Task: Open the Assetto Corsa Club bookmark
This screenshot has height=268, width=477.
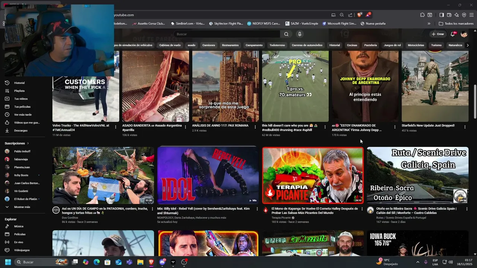Action: pos(149,23)
